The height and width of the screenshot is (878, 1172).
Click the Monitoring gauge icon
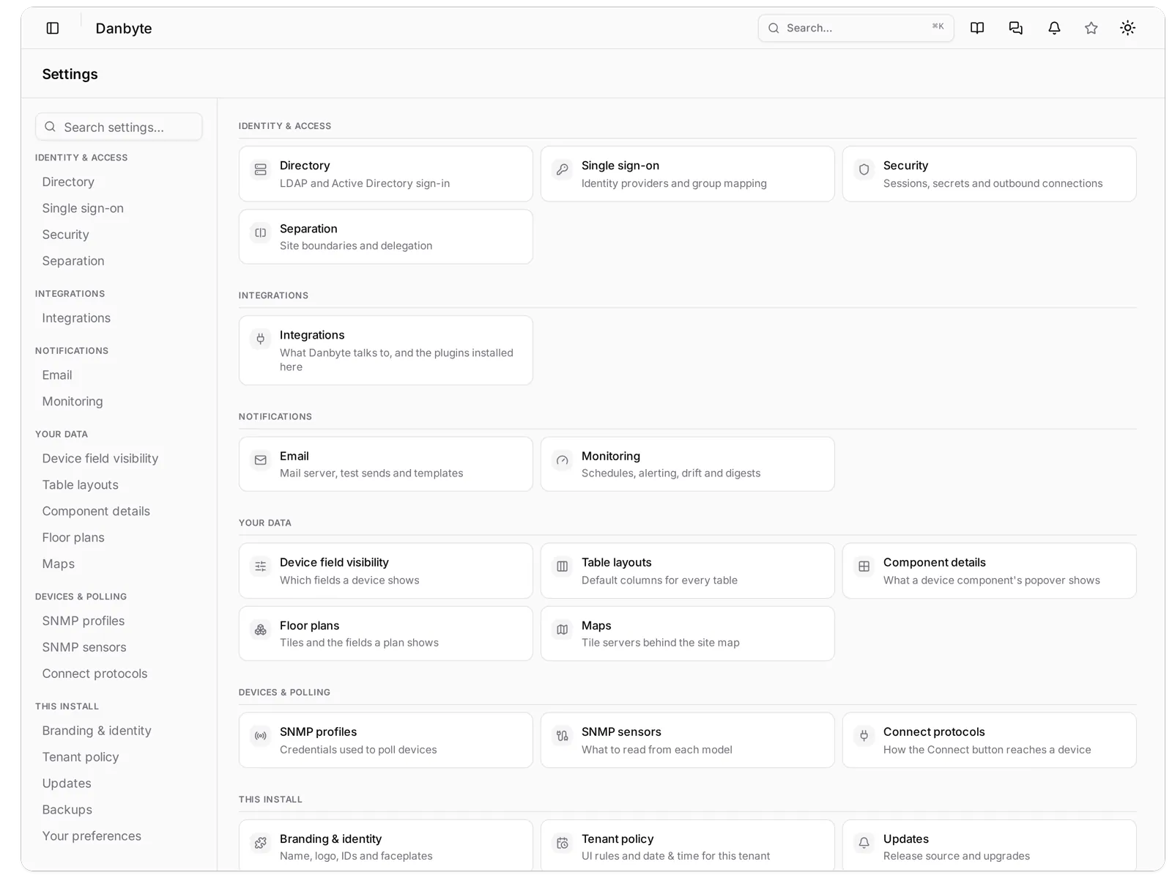(x=563, y=460)
